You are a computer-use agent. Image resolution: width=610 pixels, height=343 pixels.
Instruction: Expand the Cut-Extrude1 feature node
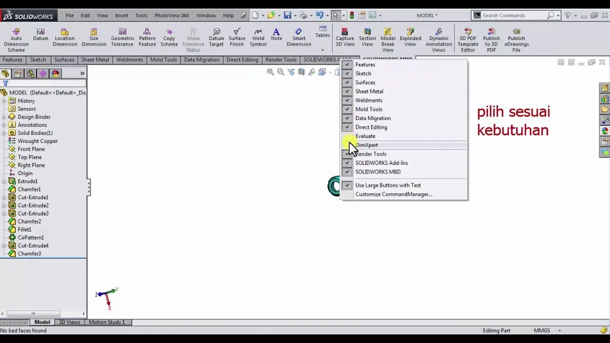(4, 197)
